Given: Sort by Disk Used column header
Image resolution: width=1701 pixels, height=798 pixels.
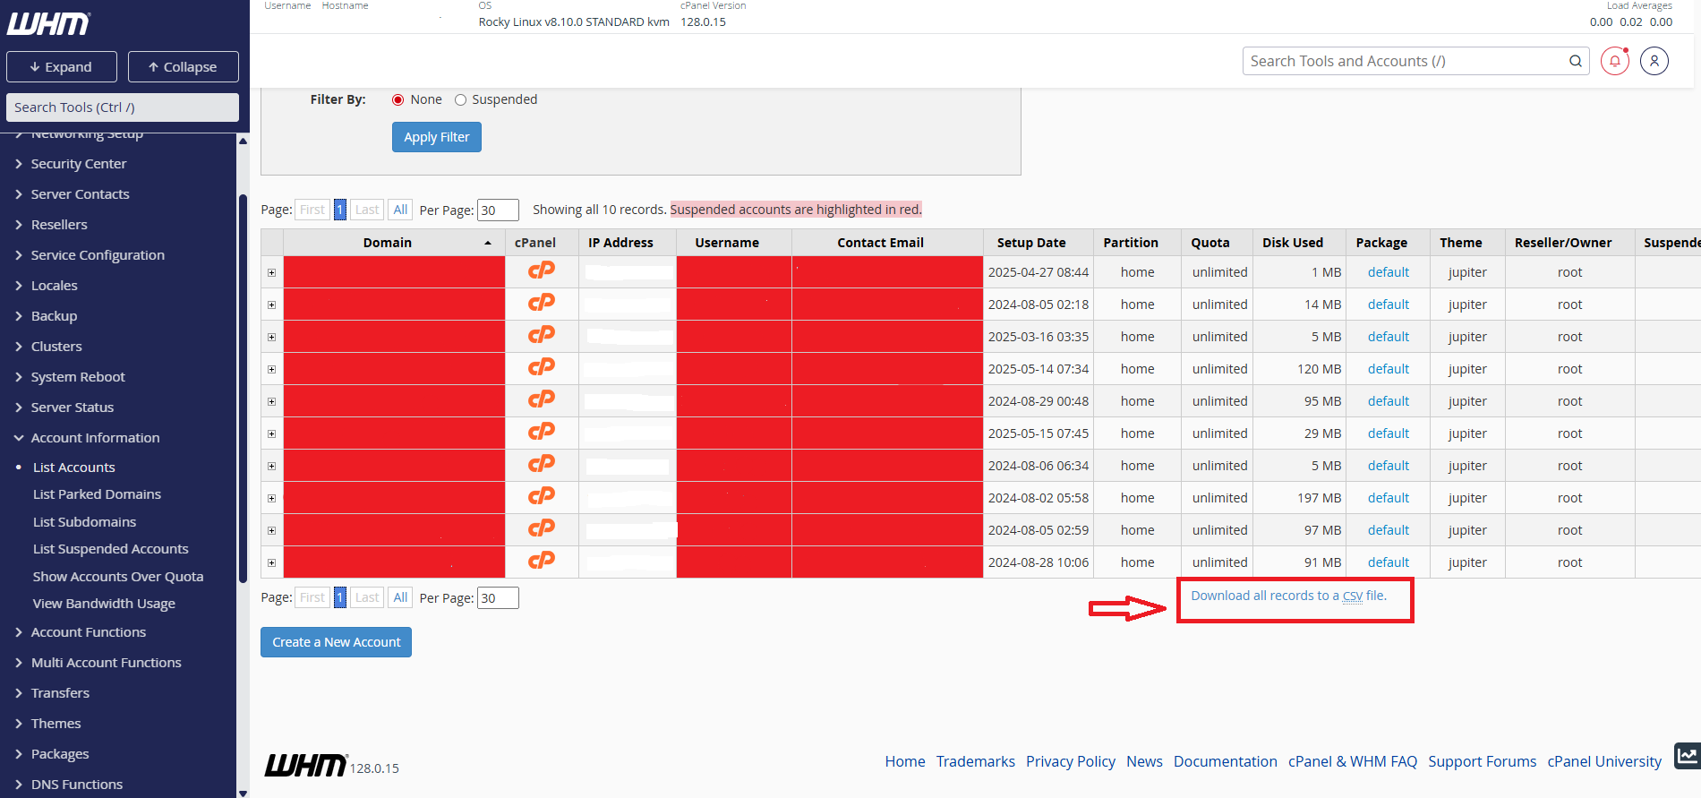Looking at the screenshot, I should [x=1293, y=243].
